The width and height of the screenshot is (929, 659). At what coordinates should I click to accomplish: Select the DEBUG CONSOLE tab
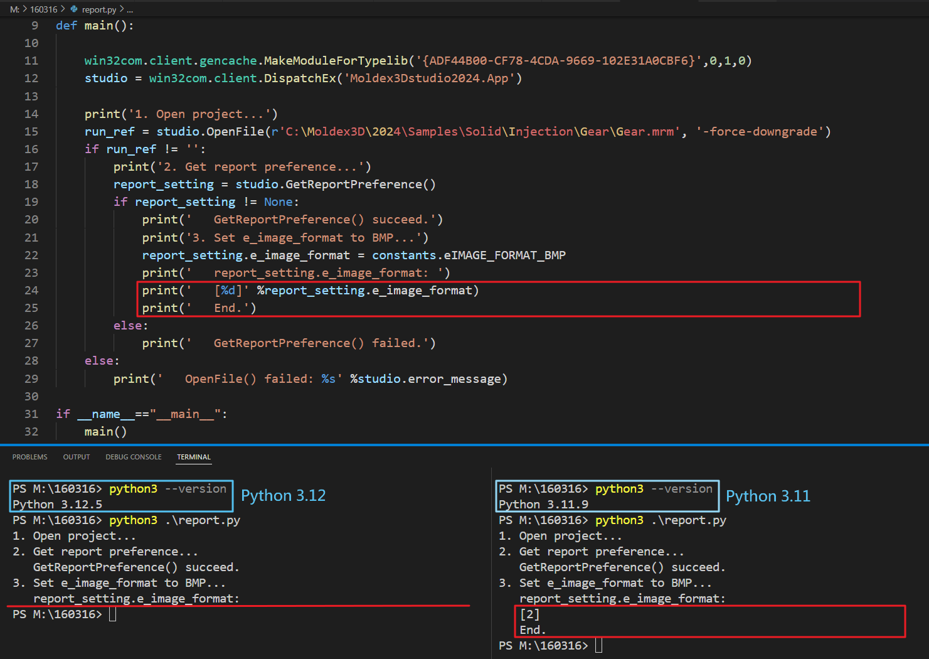pyautogui.click(x=133, y=457)
